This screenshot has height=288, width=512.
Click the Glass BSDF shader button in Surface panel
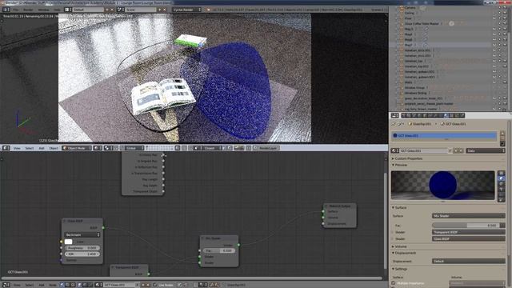click(469, 238)
